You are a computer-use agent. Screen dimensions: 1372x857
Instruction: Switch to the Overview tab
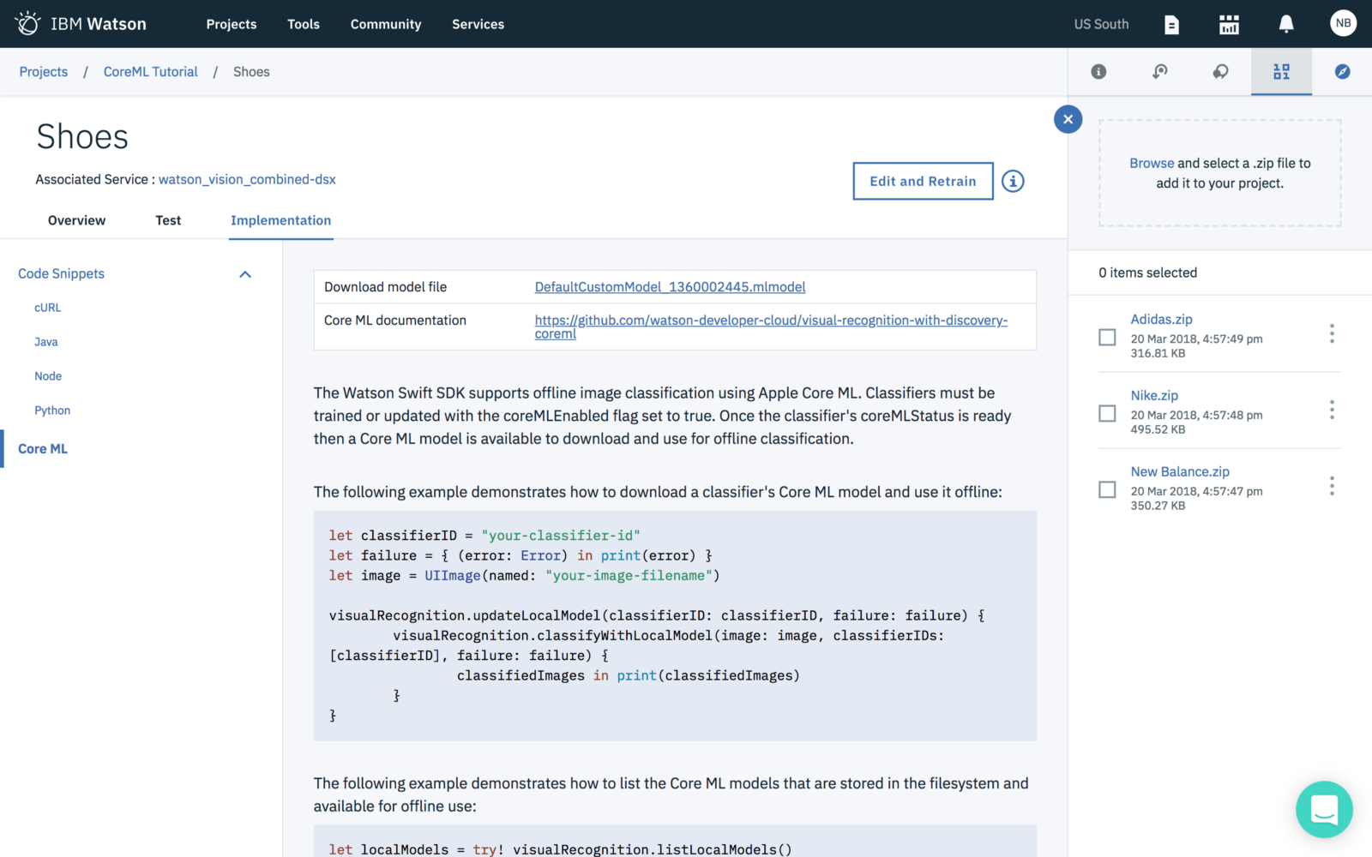click(x=77, y=220)
